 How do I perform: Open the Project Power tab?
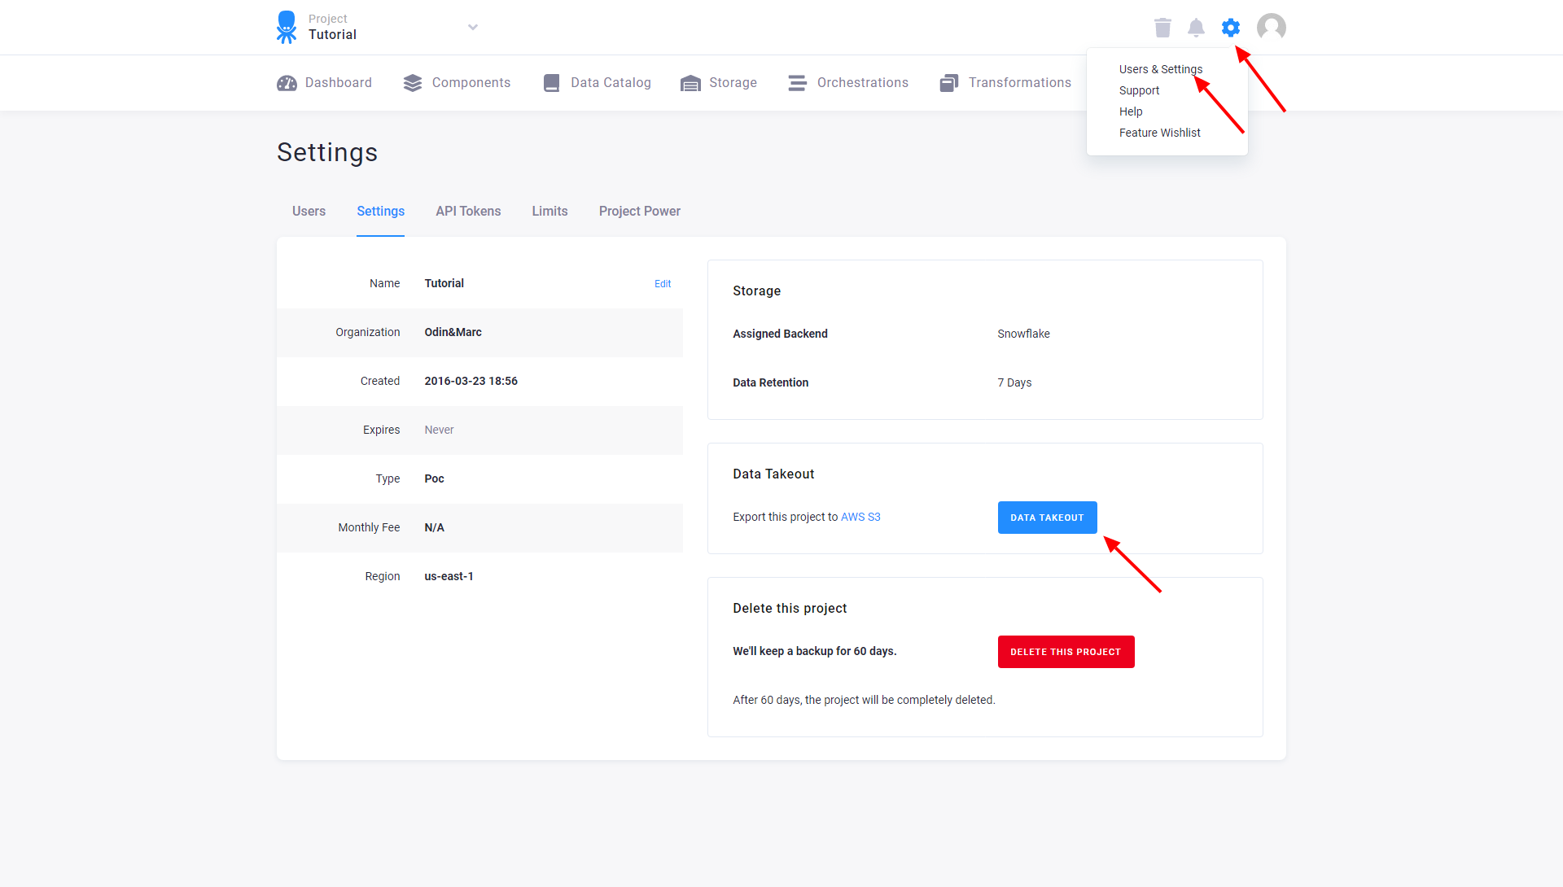click(639, 212)
